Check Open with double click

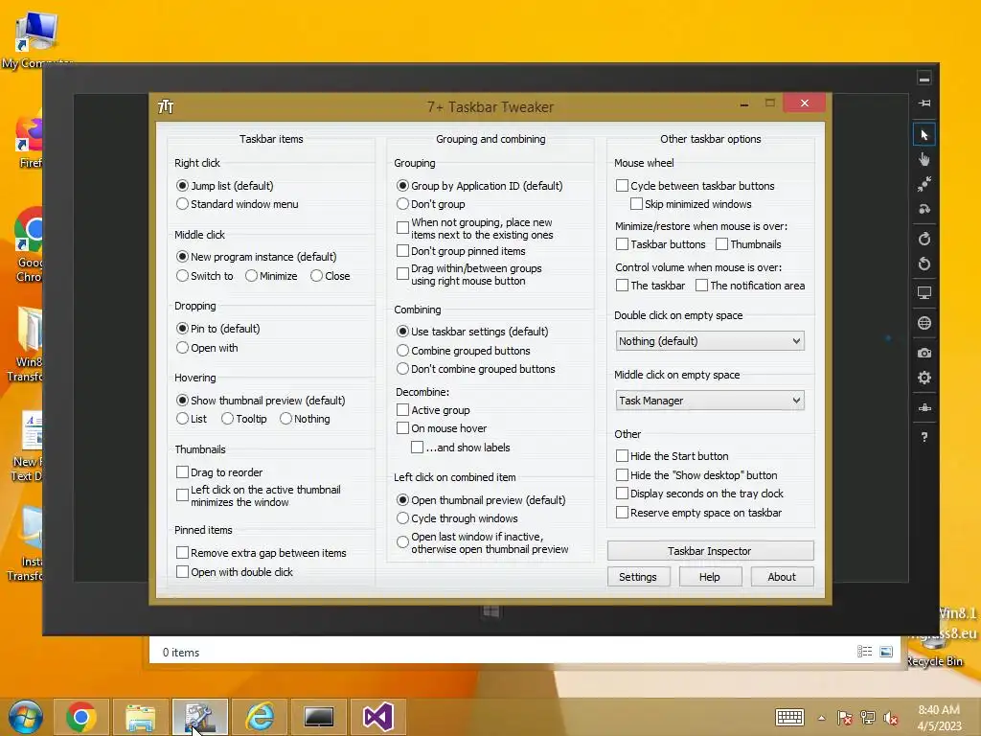(x=235, y=571)
